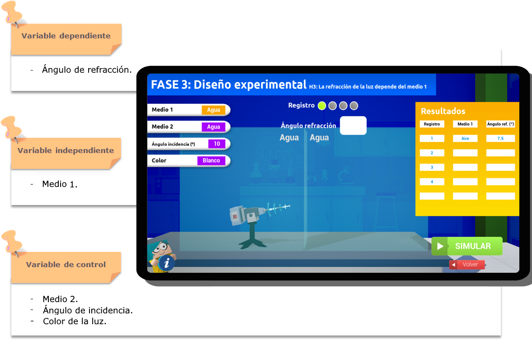Change the Ángulo incidencia value 10
The image size is (532, 340).
217,144
